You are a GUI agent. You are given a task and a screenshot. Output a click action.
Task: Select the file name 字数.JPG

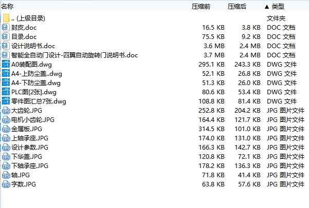(24, 184)
